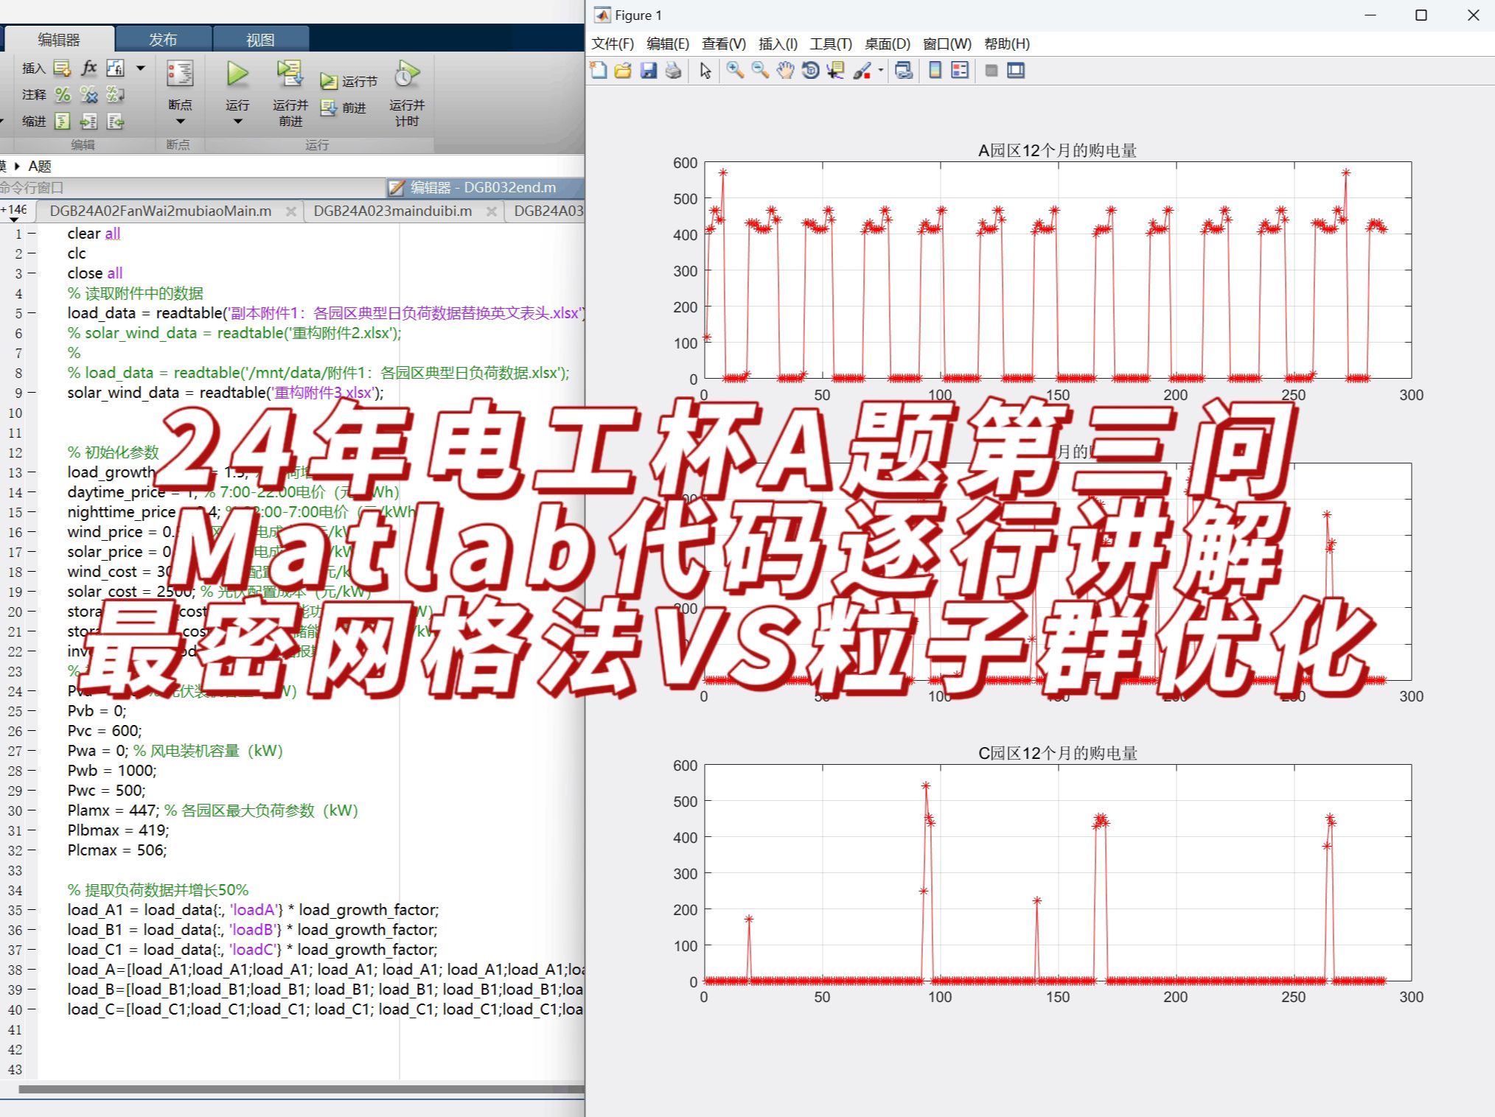Click the Print Figure icon
Screen dimensions: 1495x1117
pos(673,71)
